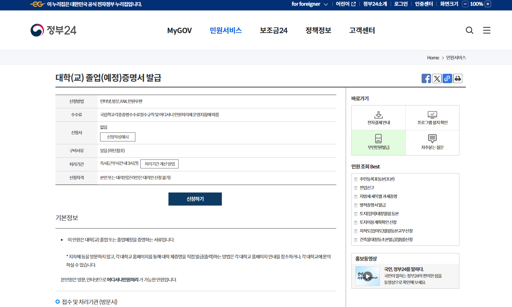Copy the page link
Image resolution: width=512 pixels, height=307 pixels.
pos(447,78)
